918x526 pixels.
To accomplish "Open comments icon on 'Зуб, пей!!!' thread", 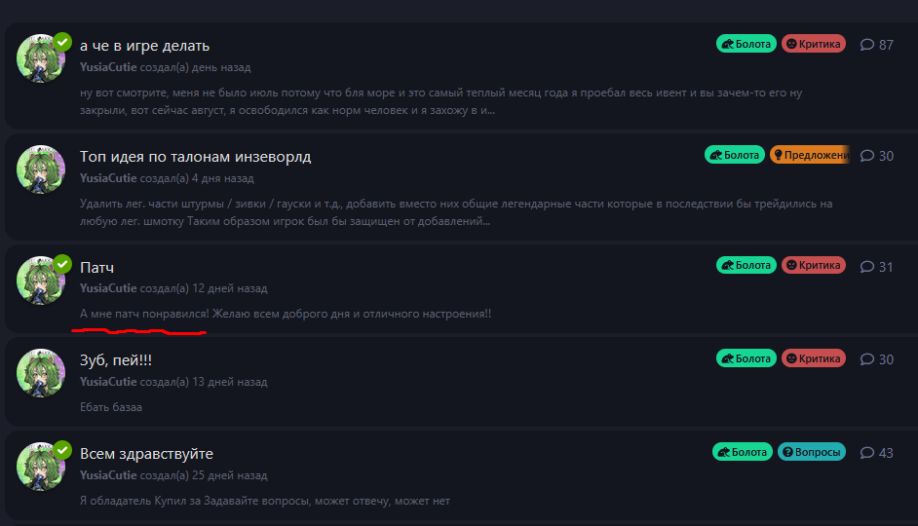I will (x=866, y=359).
